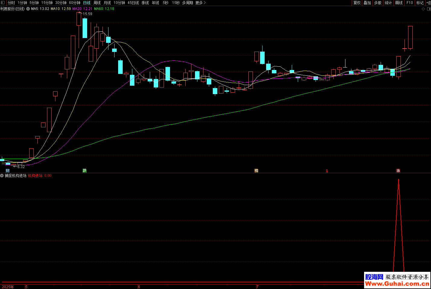Expand the 捕捉机构进场 indicator dropdown arrow
Viewport: 431px width, 289px height.
(2, 176)
